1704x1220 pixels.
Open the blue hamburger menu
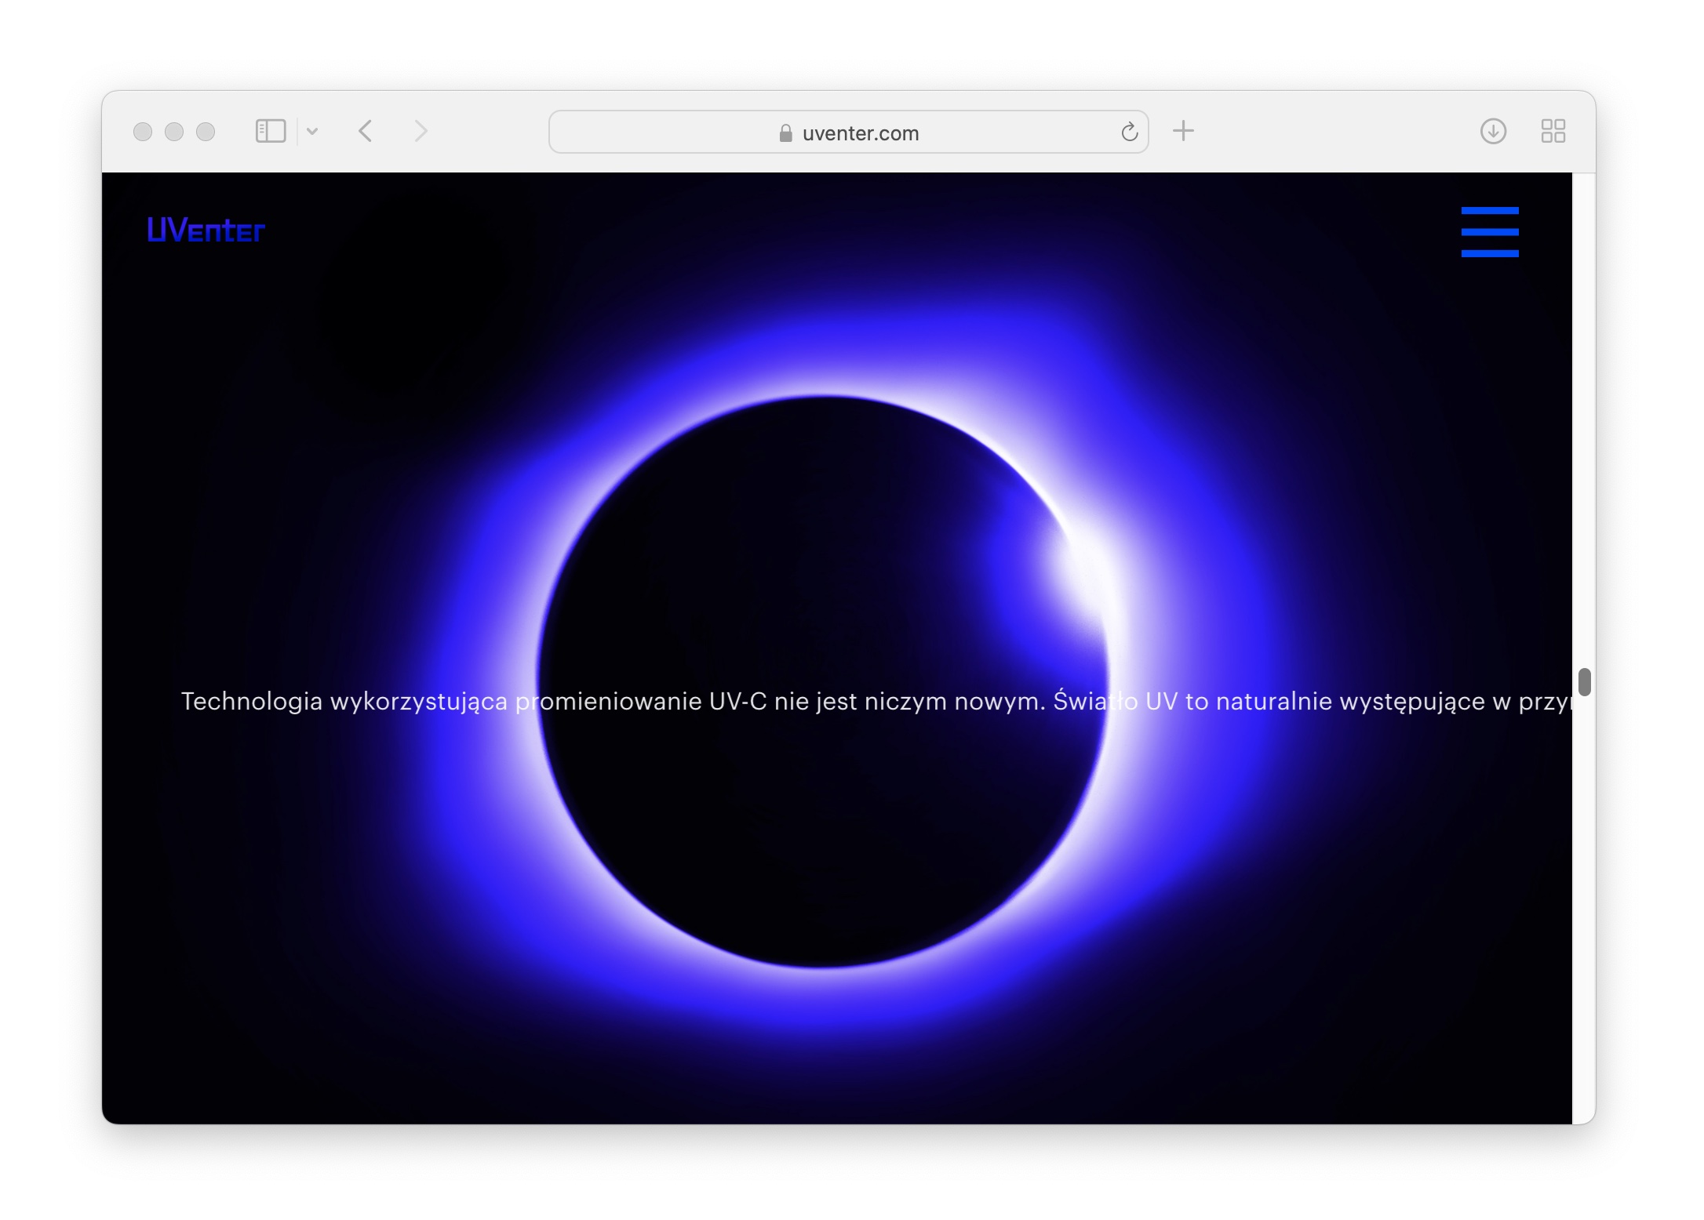click(1489, 232)
